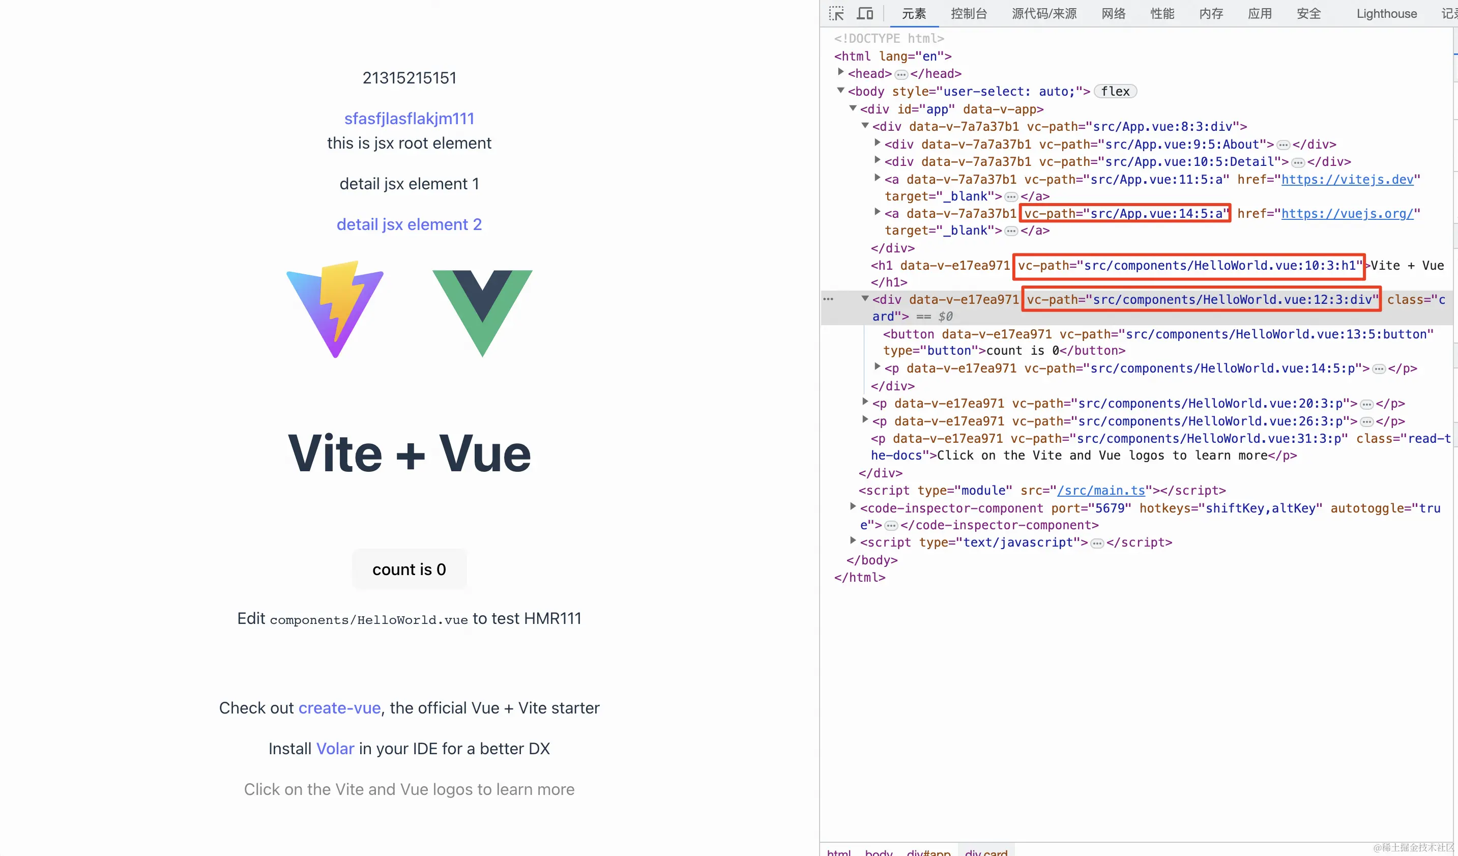Activate the inspect element picker icon
Viewport: 1458px width, 856px height.
pyautogui.click(x=836, y=13)
